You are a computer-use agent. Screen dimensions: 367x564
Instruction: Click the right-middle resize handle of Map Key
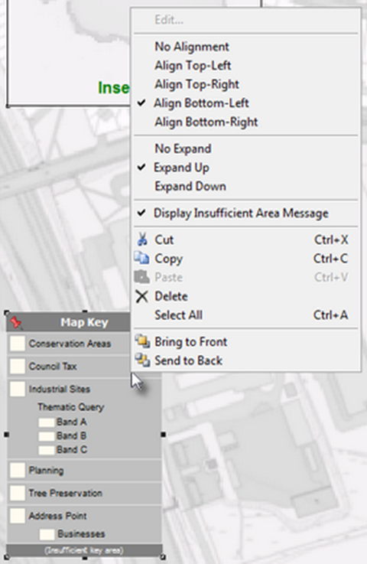click(163, 435)
